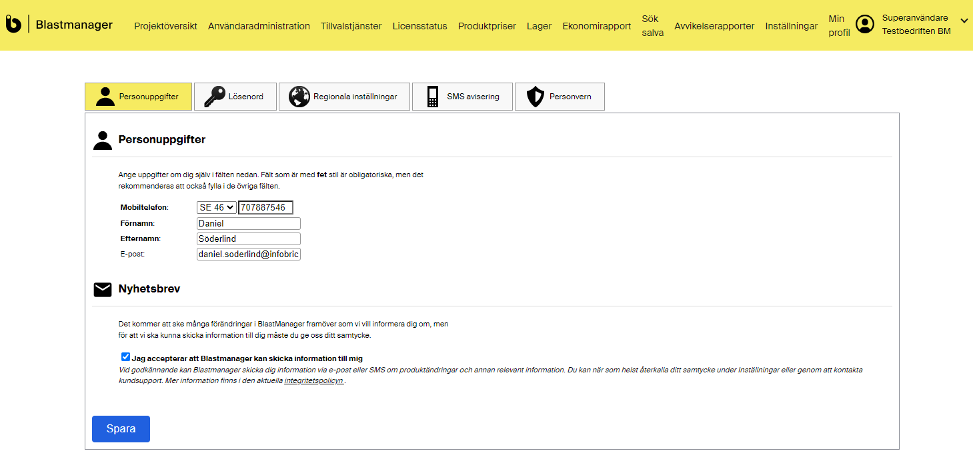Click the blue Spara button

point(121,429)
